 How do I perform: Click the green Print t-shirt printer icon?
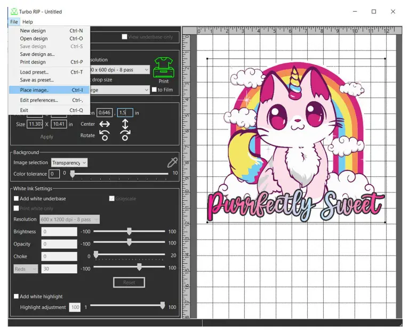coord(164,68)
